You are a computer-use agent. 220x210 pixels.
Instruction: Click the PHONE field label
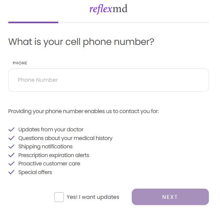[x=20, y=63]
